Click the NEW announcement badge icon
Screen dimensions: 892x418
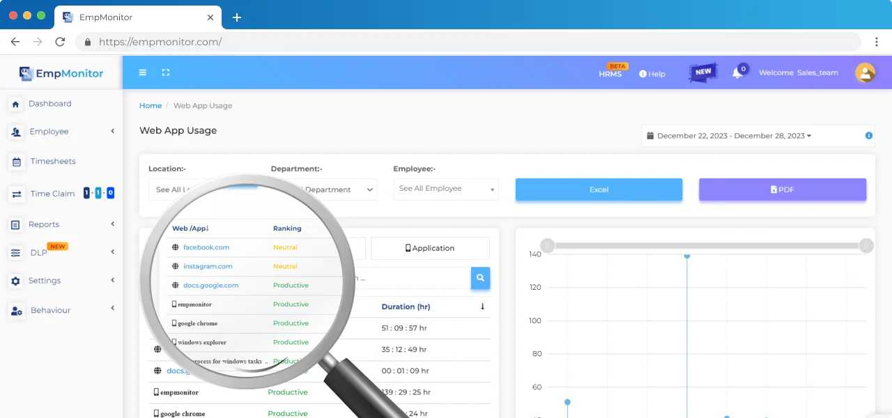pos(702,72)
